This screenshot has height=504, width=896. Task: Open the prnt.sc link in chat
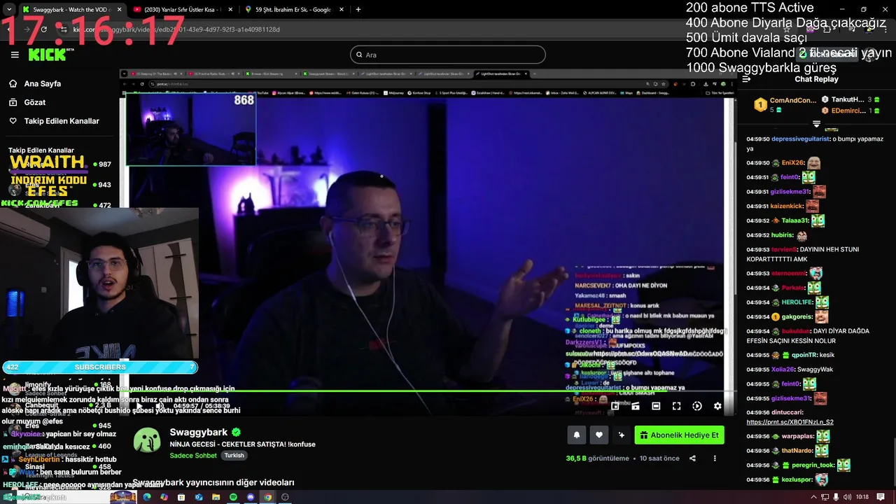(x=790, y=422)
